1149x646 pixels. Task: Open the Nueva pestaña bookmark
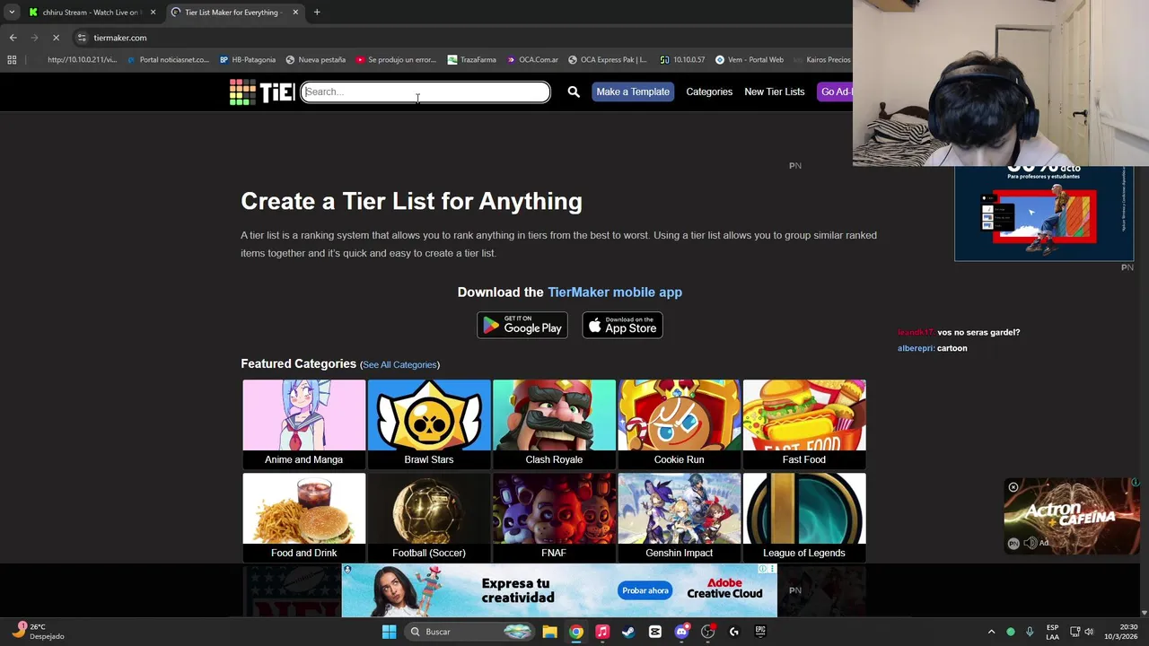click(x=315, y=60)
